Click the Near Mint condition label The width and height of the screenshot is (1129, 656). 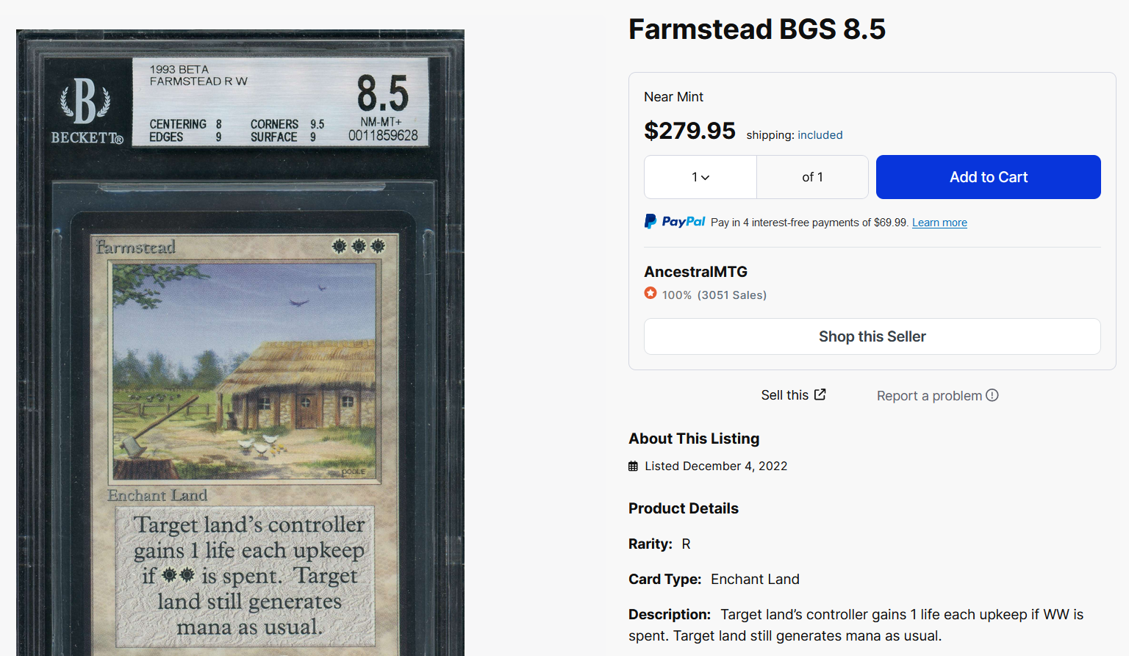[x=673, y=96]
